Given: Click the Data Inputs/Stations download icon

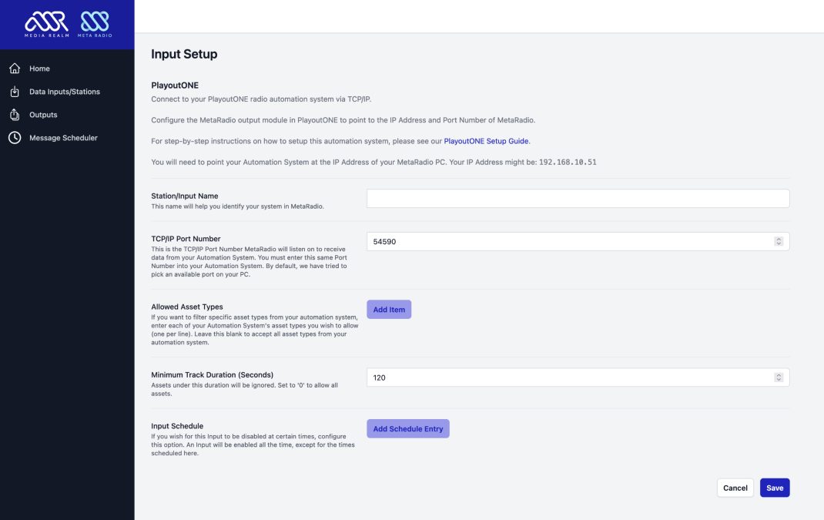Looking at the screenshot, I should (x=15, y=92).
